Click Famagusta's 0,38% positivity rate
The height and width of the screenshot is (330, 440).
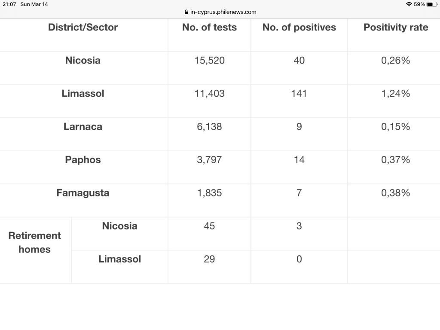pos(396,193)
